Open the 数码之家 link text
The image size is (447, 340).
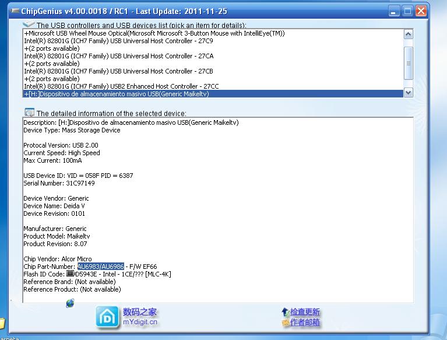tap(140, 312)
